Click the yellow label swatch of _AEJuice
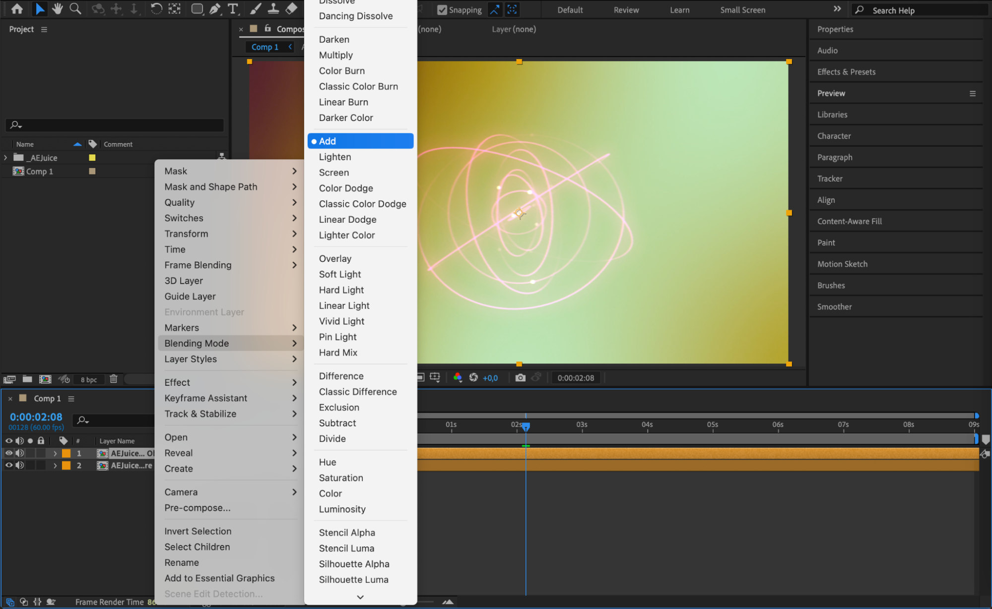The image size is (992, 609). tap(92, 158)
